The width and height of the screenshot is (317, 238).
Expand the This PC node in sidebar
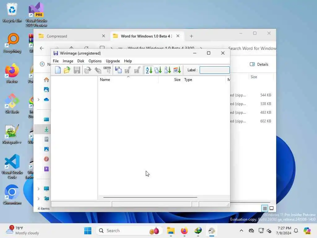(38, 189)
